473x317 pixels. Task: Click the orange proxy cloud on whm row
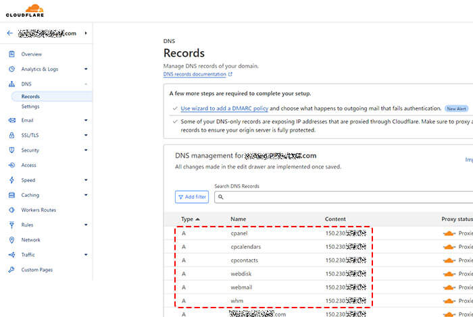click(x=449, y=301)
